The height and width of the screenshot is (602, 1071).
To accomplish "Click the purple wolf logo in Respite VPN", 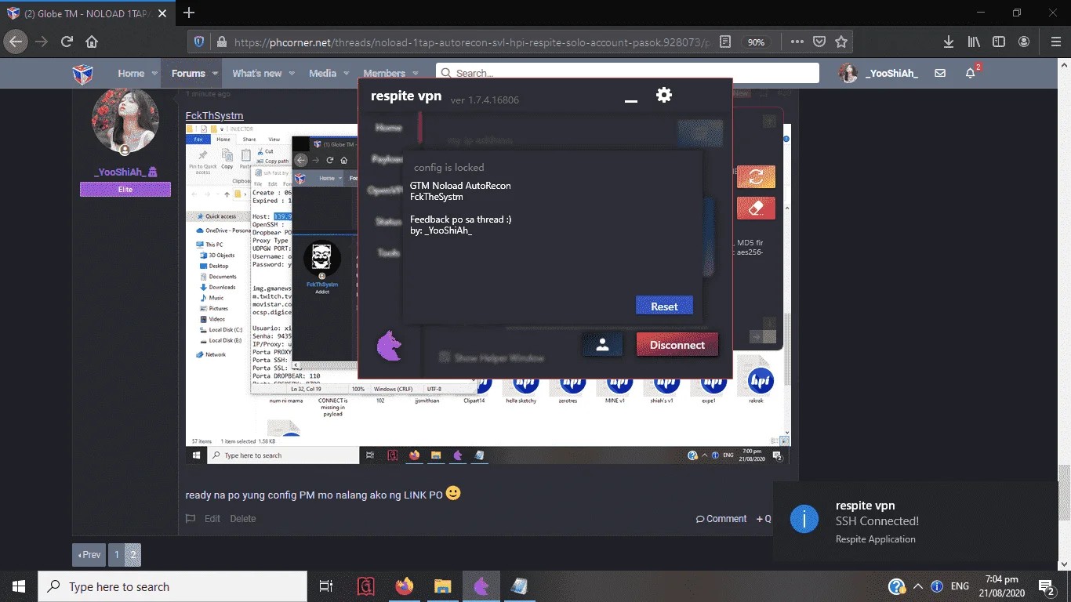I will coord(389,346).
